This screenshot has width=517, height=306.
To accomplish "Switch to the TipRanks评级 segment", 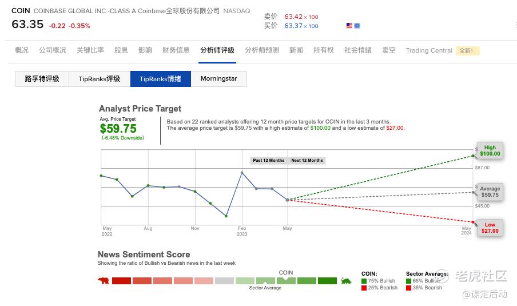I will pyautogui.click(x=100, y=79).
